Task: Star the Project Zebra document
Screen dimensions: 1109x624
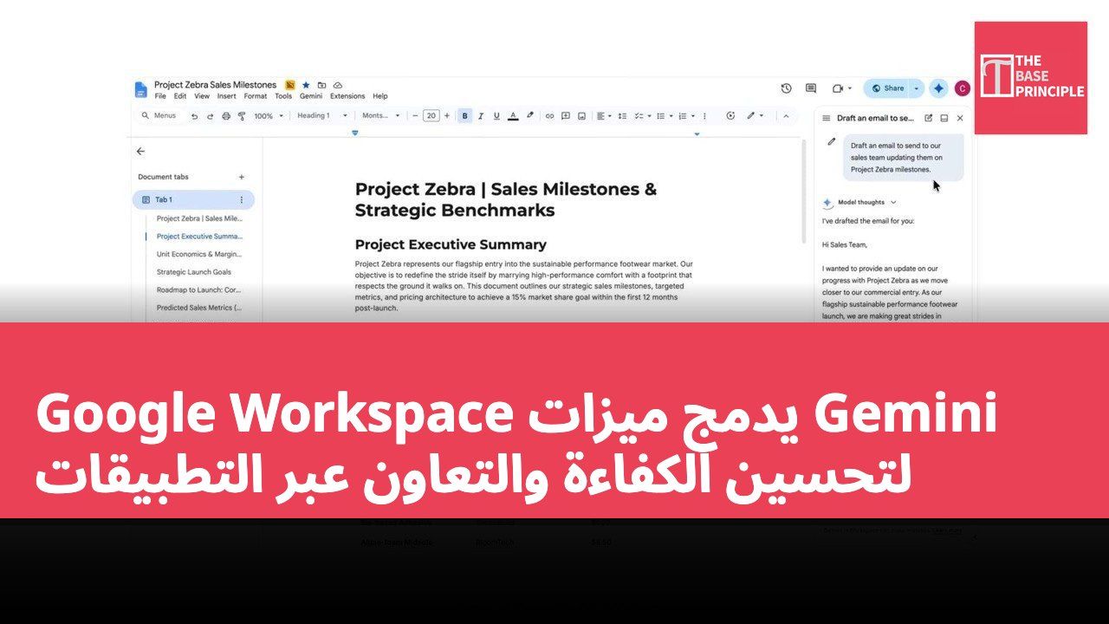Action: (306, 85)
